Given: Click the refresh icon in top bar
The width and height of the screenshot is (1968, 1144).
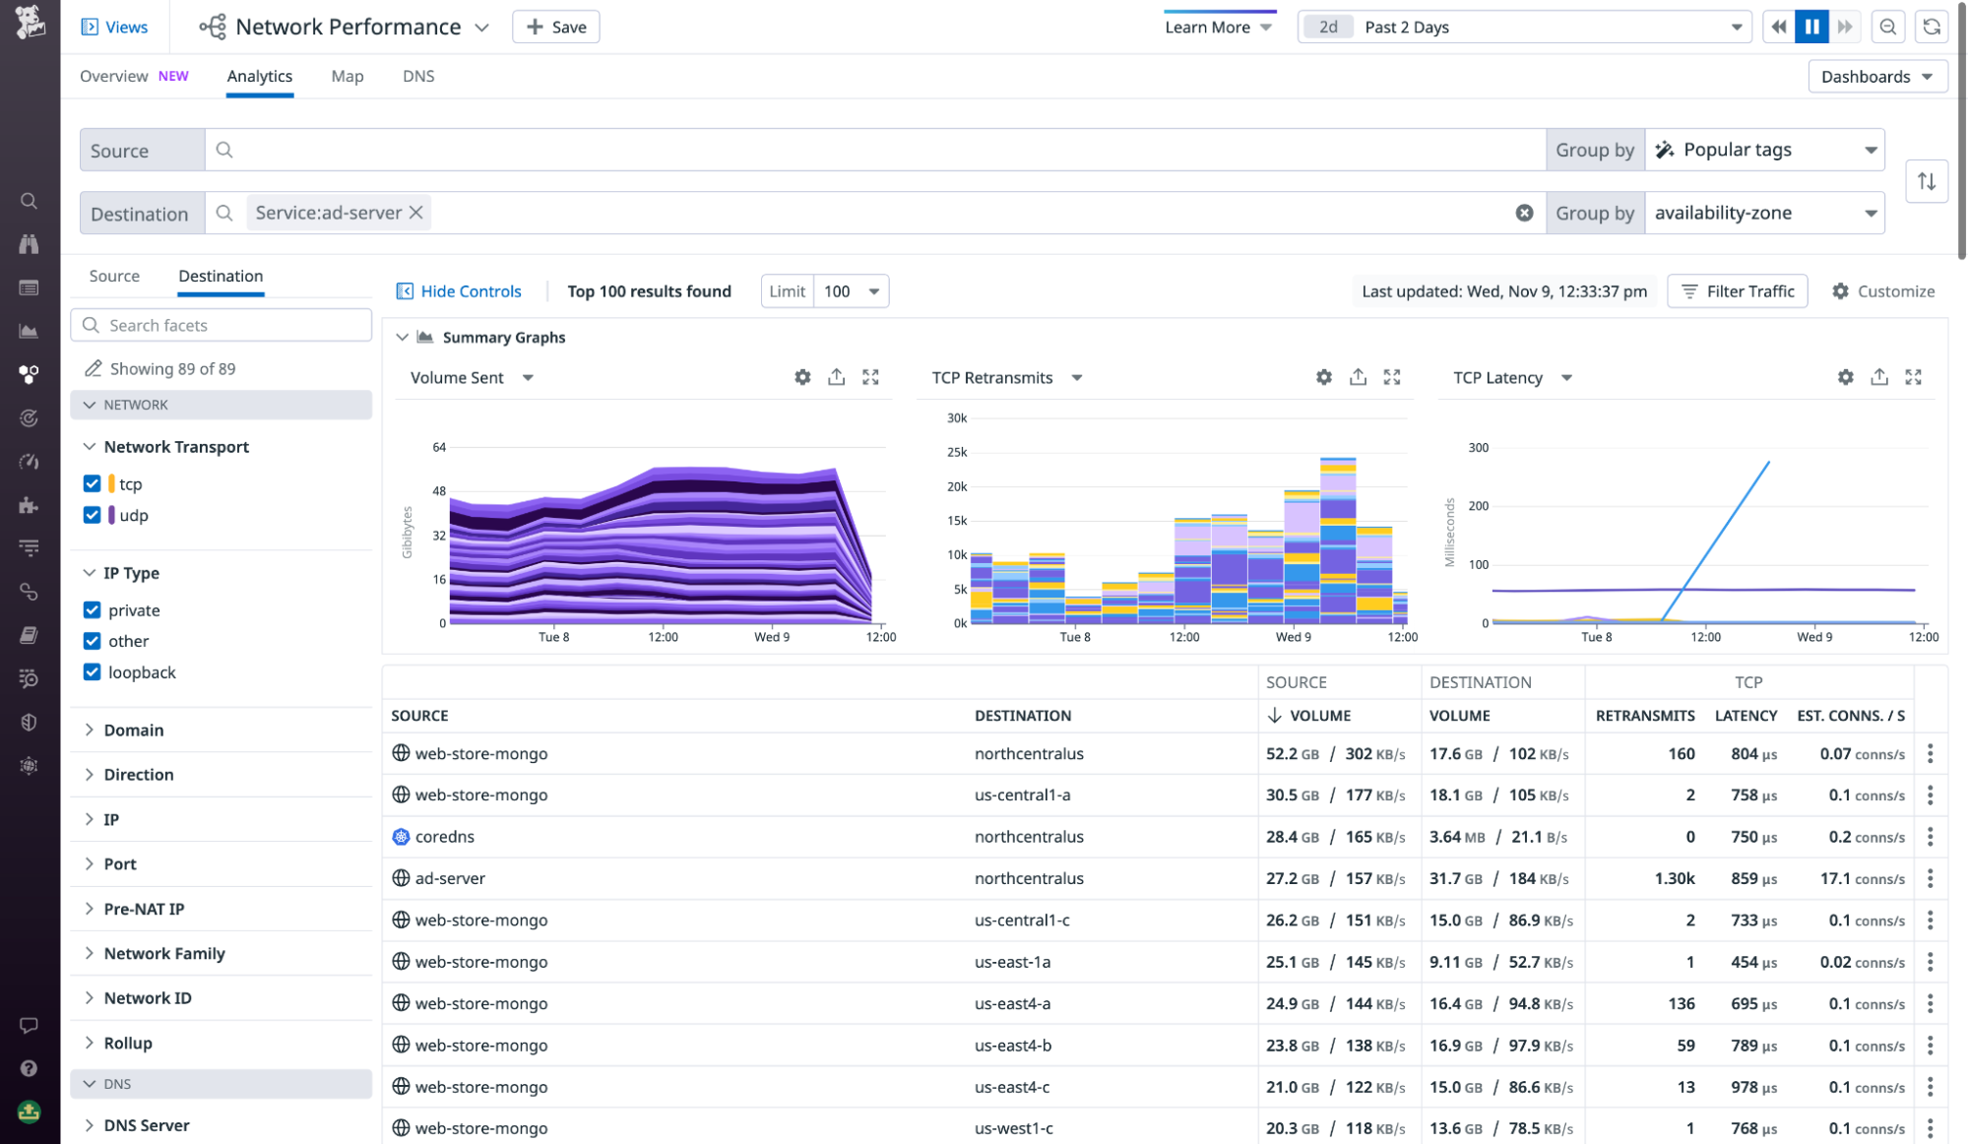Looking at the screenshot, I should click(x=1932, y=27).
